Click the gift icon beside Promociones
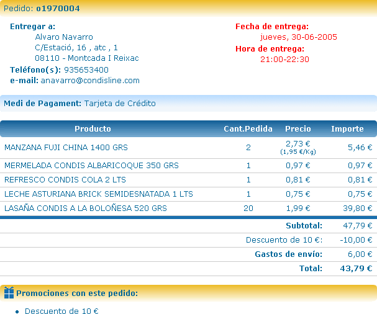Viewport: 377px width, 314px height. [x=9, y=293]
